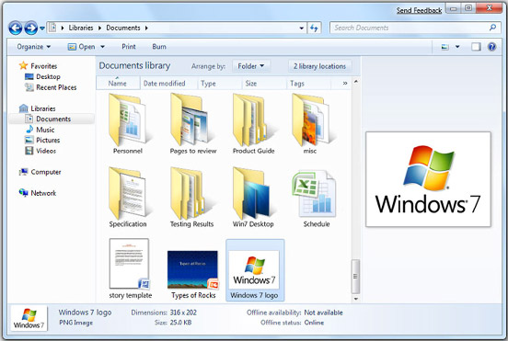The image size is (508, 341).
Task: Click the change view icon in the toolbar
Action: 445,47
